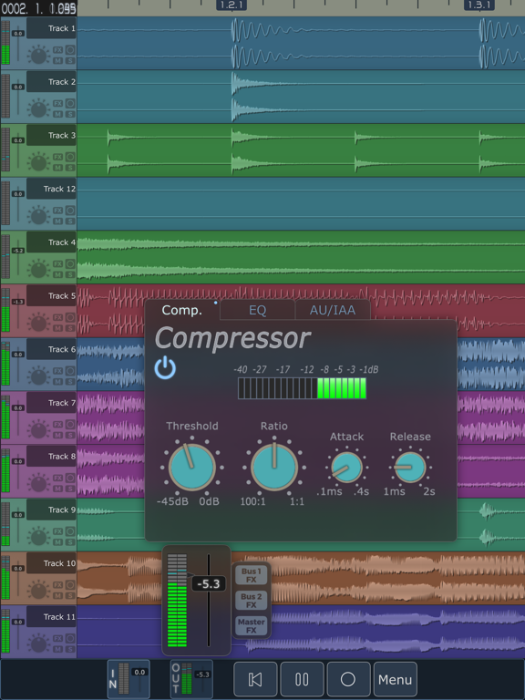Screen dimensions: 525x700
Task: Solo Track 10
Action: pyautogui.click(x=70, y=595)
